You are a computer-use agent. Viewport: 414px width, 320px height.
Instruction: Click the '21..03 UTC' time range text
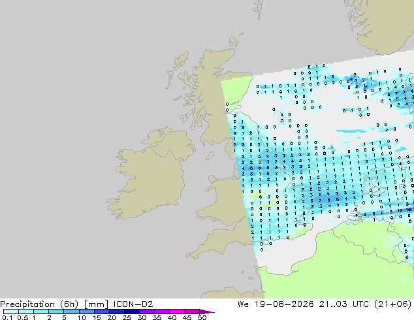coord(344,304)
